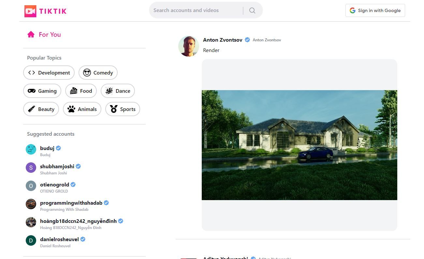Click the For You home icon
The image size is (424, 259).
[31, 34]
